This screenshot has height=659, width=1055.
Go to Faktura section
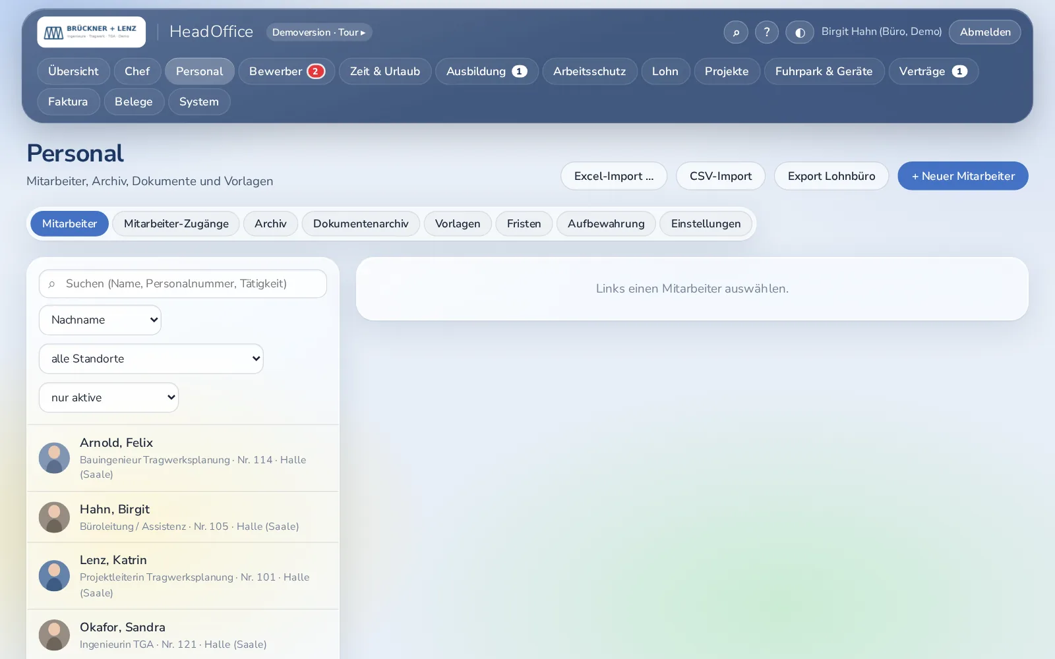[x=68, y=101]
